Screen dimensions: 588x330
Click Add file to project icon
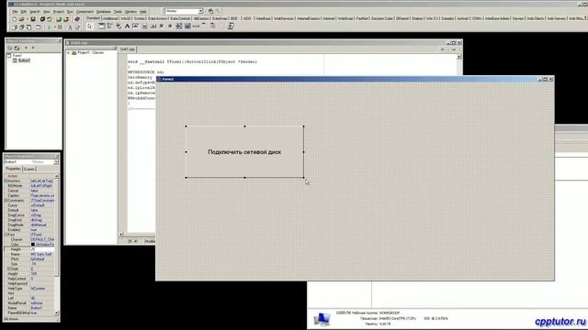59,19
